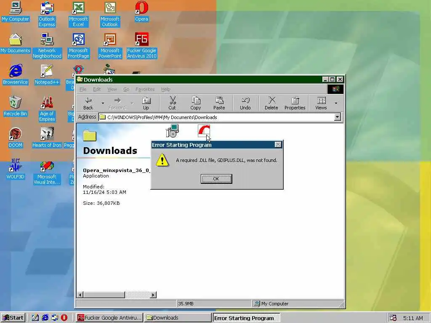The image size is (431, 323).
Task: Click the Cut toolbar button
Action: (x=172, y=103)
